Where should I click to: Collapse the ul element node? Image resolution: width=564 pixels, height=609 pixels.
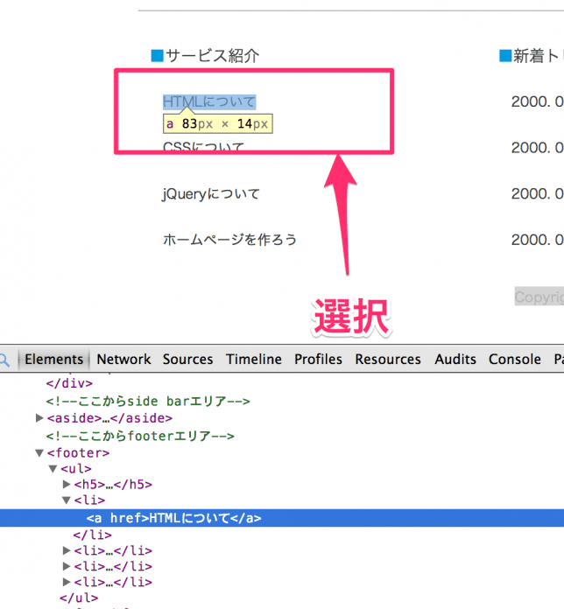pos(53,469)
